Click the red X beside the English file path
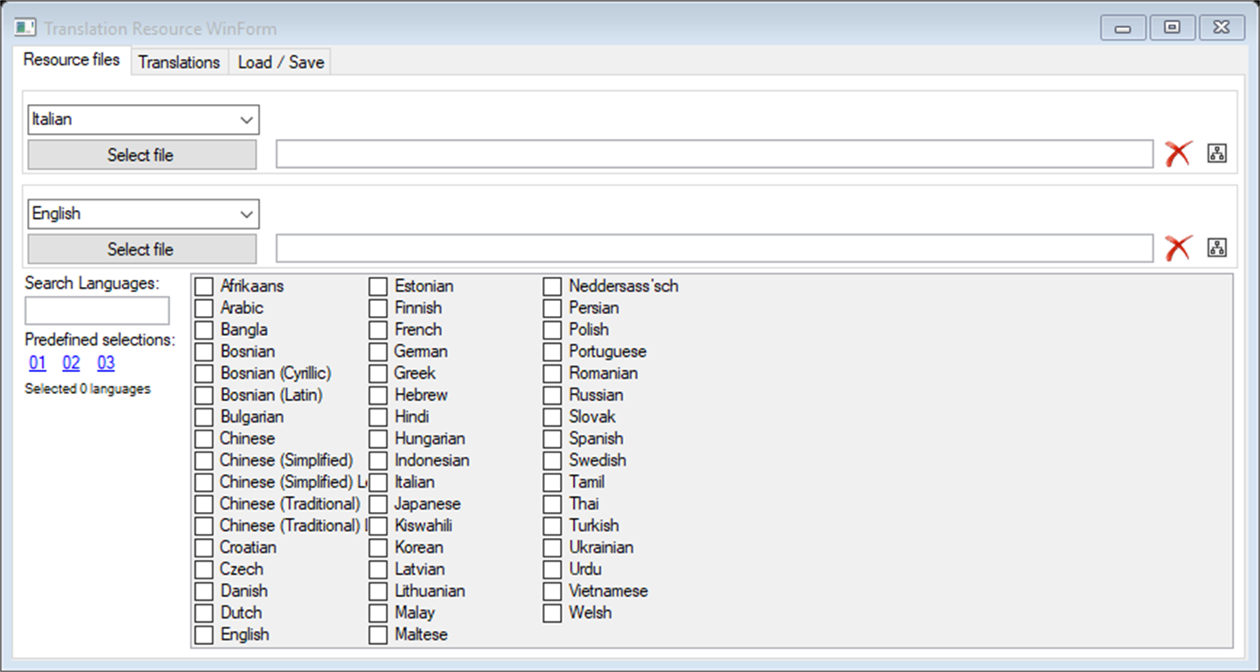 [x=1179, y=248]
